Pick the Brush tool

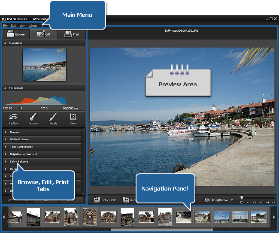click(x=53, y=118)
